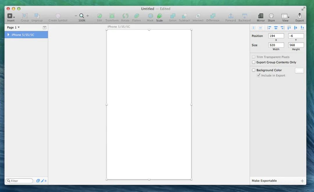The image size is (314, 192).
Task: Click the Flatten tool icon
Action: (x=136, y=16)
